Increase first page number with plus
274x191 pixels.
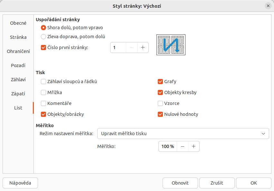pos(143,48)
